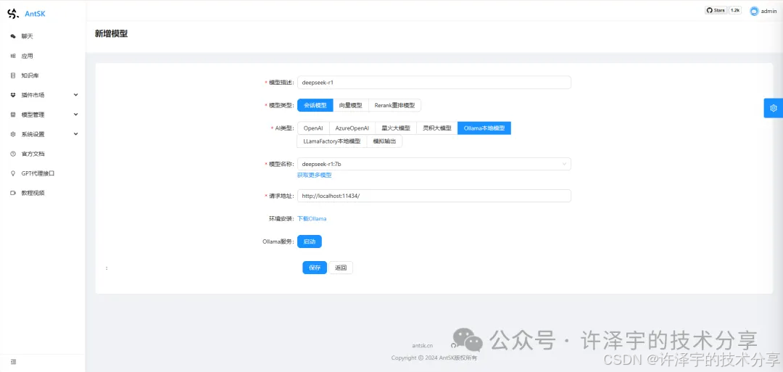The image size is (783, 372).
Task: Expand the 系统设置 submenu chevron
Action: pos(76,134)
